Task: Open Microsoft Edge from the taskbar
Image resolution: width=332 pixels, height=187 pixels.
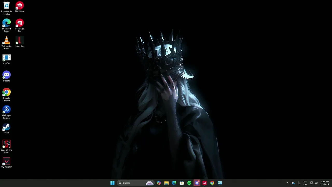Action: click(174, 183)
